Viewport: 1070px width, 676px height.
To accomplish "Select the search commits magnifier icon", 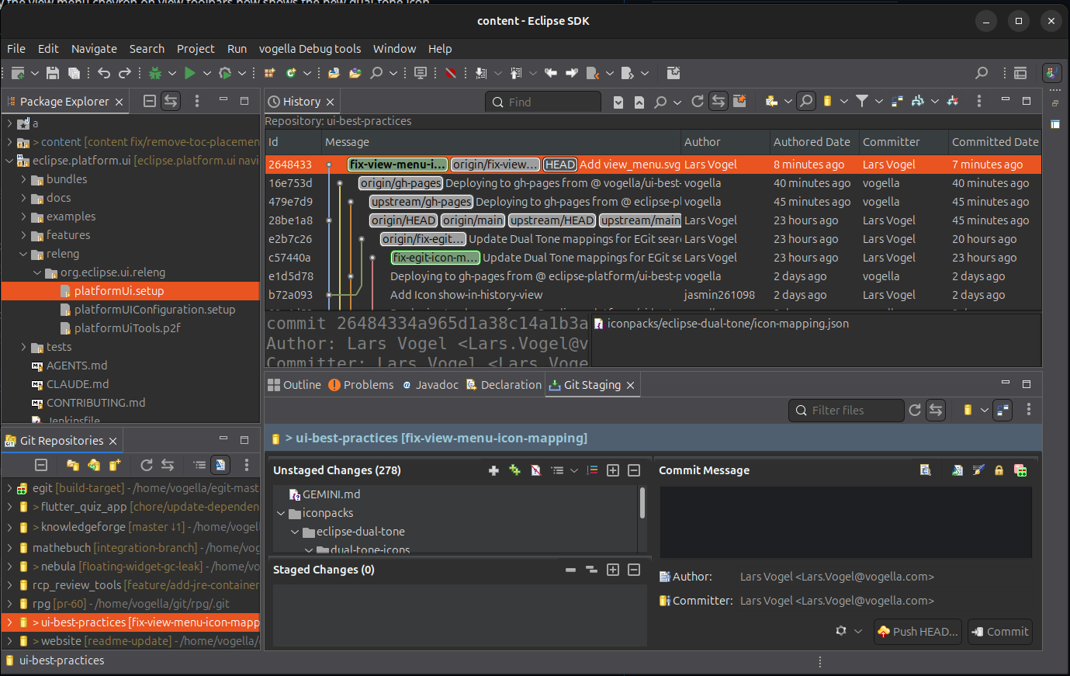I will click(806, 101).
